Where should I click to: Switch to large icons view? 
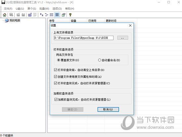(42, 15)
